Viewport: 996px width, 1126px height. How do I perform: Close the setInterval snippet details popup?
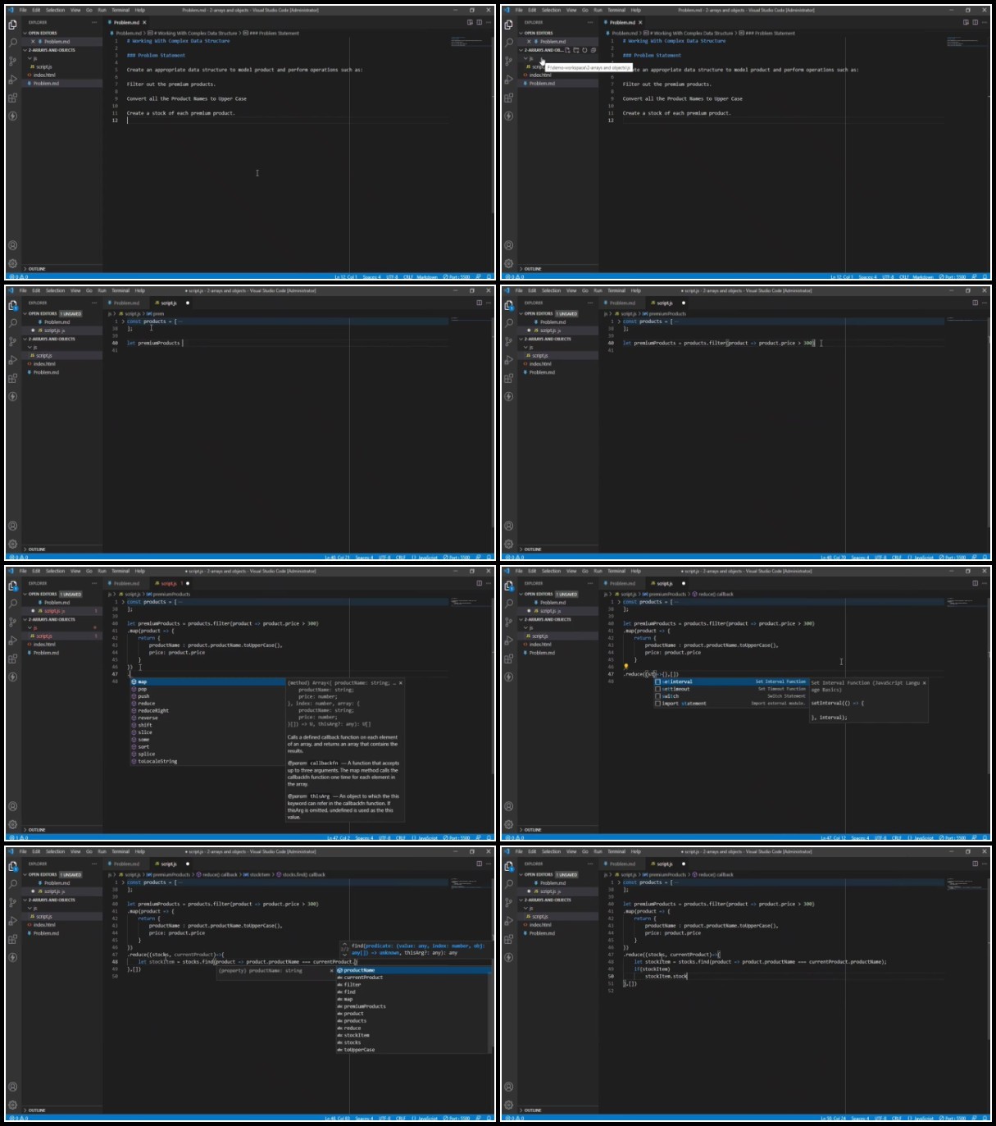pyautogui.click(x=924, y=682)
